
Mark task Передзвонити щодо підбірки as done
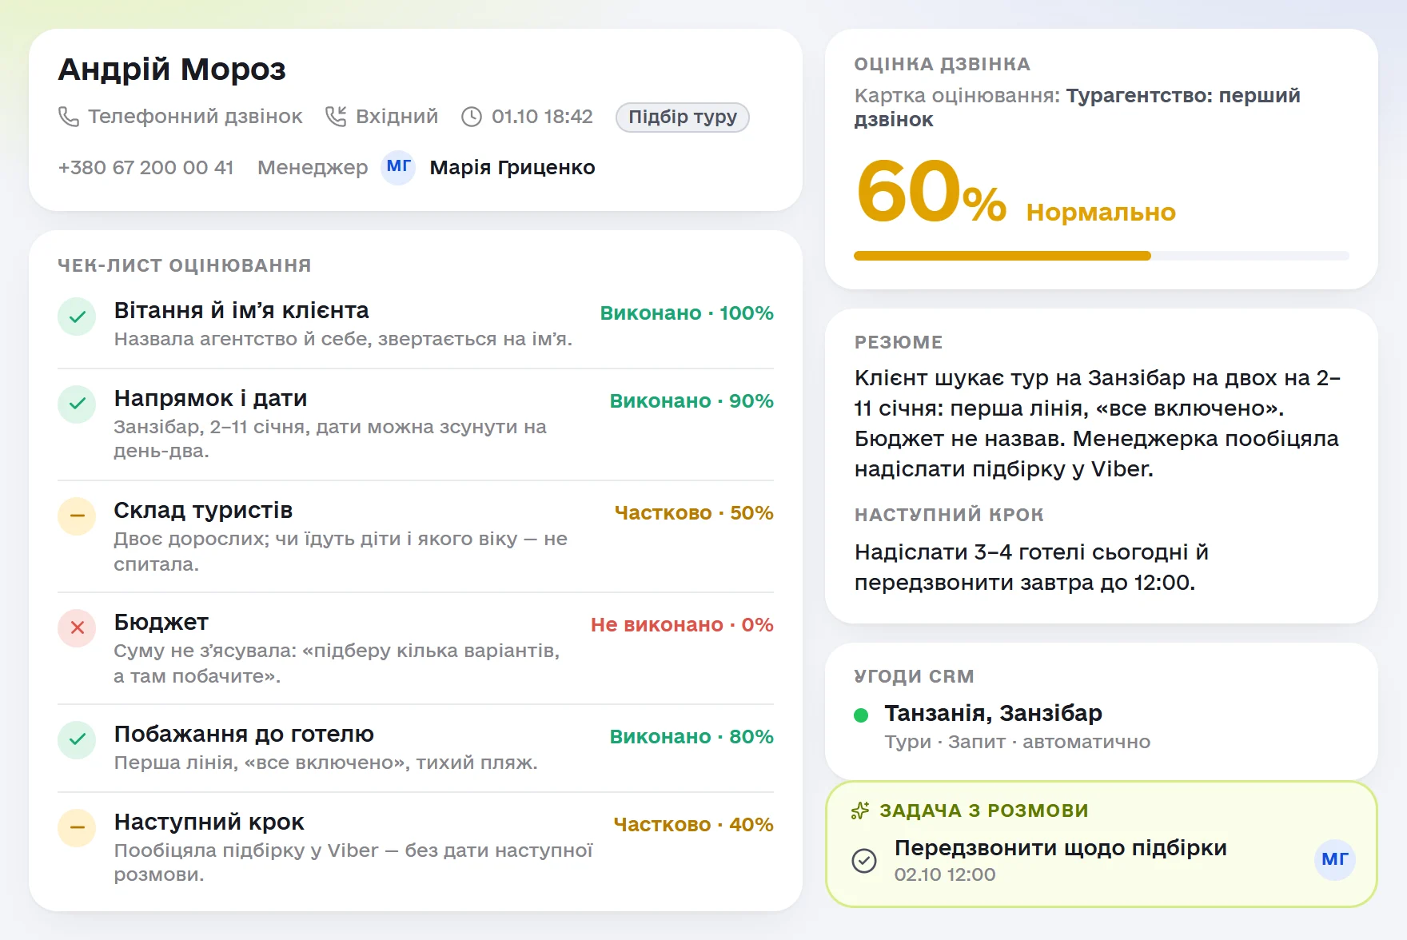point(864,860)
